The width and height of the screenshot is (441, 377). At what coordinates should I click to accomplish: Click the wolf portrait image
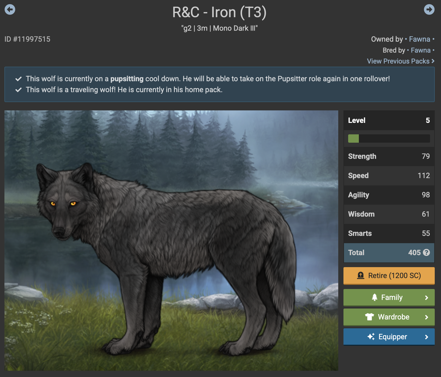tap(171, 241)
